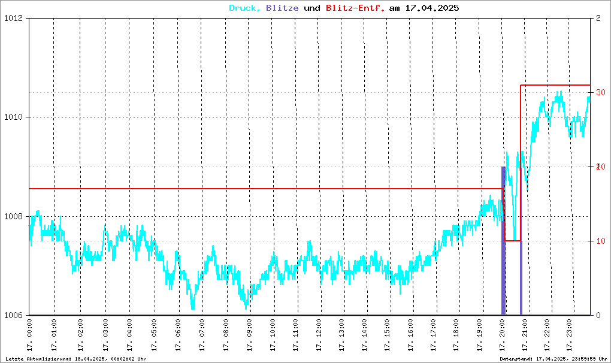Click the x-axis label '17. 08:00'
The width and height of the screenshot is (611, 363).
click(226, 335)
